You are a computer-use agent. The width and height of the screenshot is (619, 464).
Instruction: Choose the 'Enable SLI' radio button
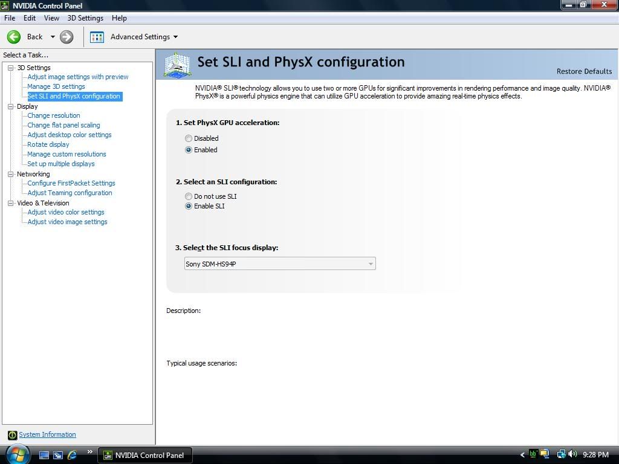click(189, 206)
